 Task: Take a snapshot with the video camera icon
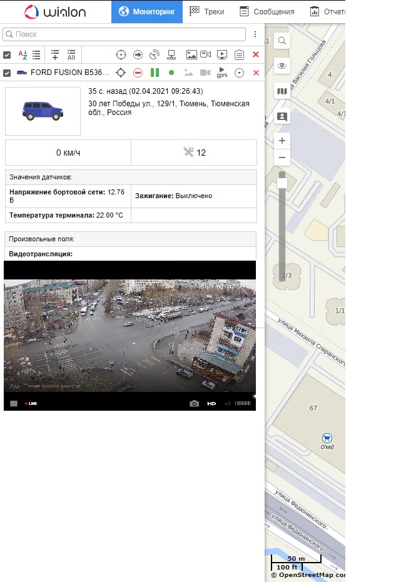[195, 404]
